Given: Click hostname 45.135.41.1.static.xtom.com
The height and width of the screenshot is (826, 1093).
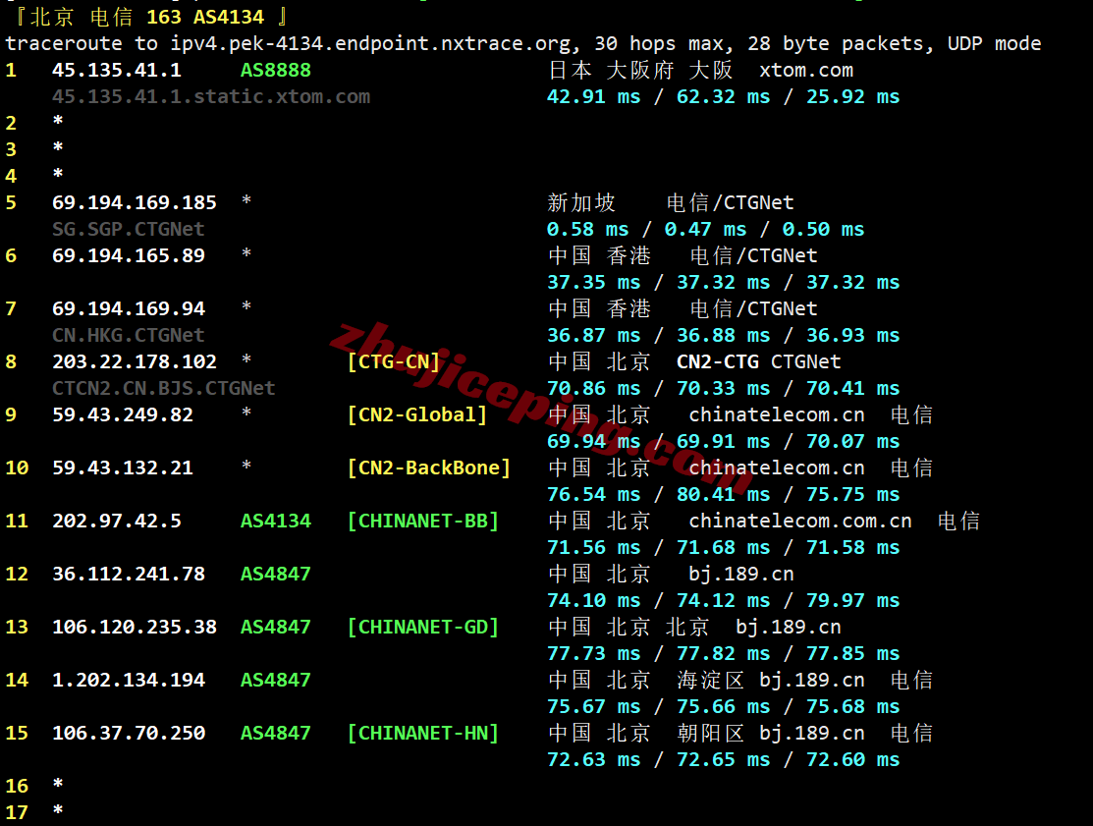Looking at the screenshot, I should 211,97.
